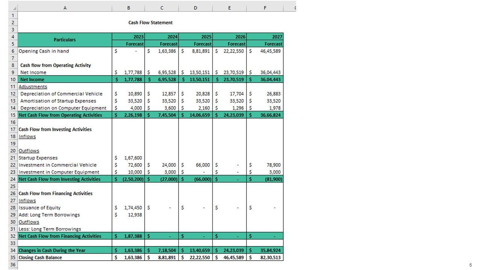The image size is (481, 270).
Task: Click 2027 Closing Balance 82,30,513
Action: point(270,258)
